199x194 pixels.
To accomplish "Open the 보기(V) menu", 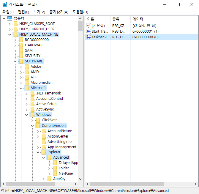I will coord(39,12).
